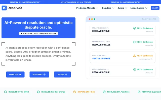Image resolution: width=161 pixels, height=100 pixels.
Task: Select the FED RATE TARGET resolved false card
Action: tap(123, 43)
